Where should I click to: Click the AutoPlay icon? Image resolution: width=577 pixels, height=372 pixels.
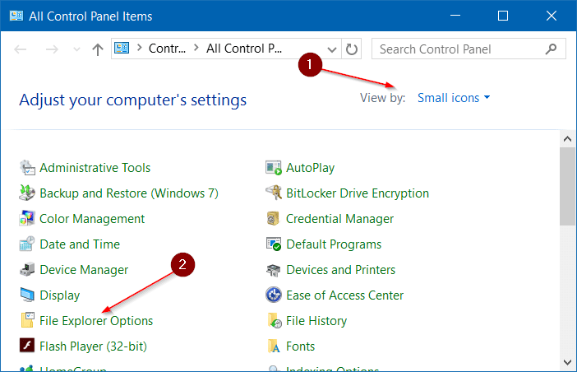click(274, 168)
